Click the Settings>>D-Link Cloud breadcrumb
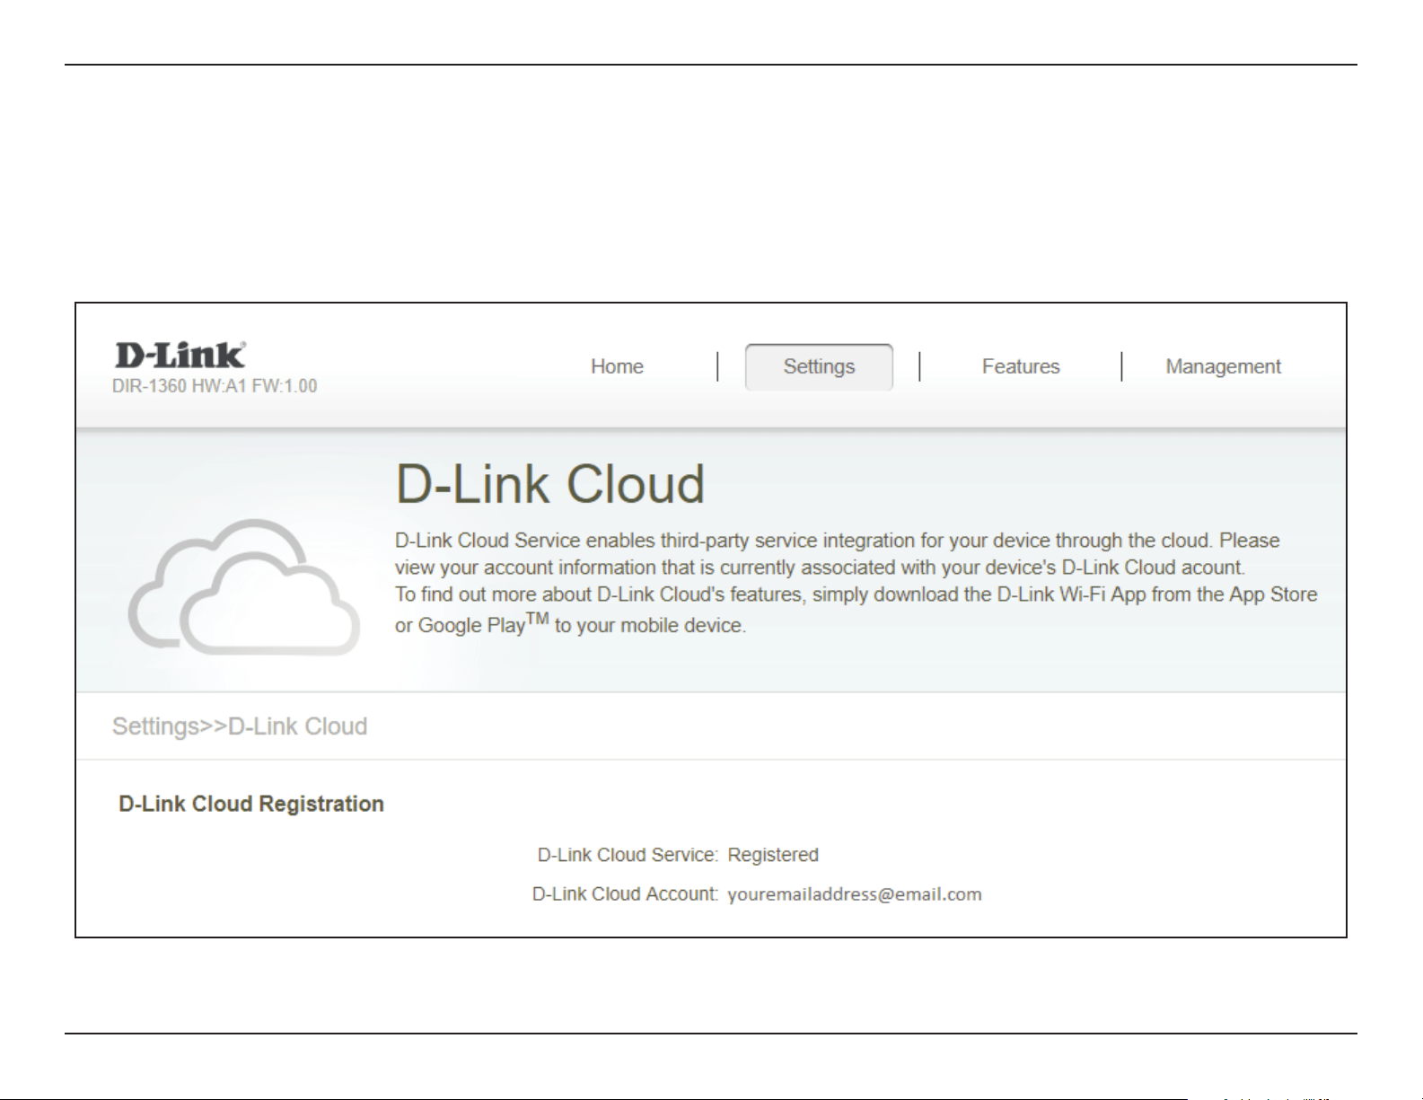 [240, 726]
